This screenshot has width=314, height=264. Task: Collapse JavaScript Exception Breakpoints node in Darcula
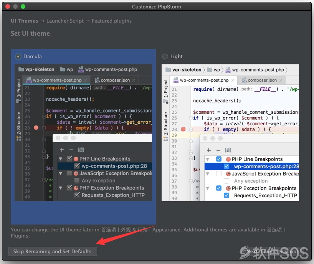61,174
